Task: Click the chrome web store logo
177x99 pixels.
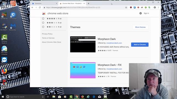Action: [44, 13]
